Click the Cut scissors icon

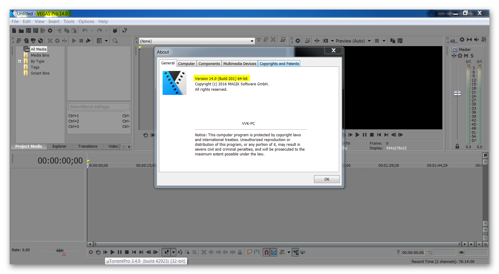pos(59,31)
